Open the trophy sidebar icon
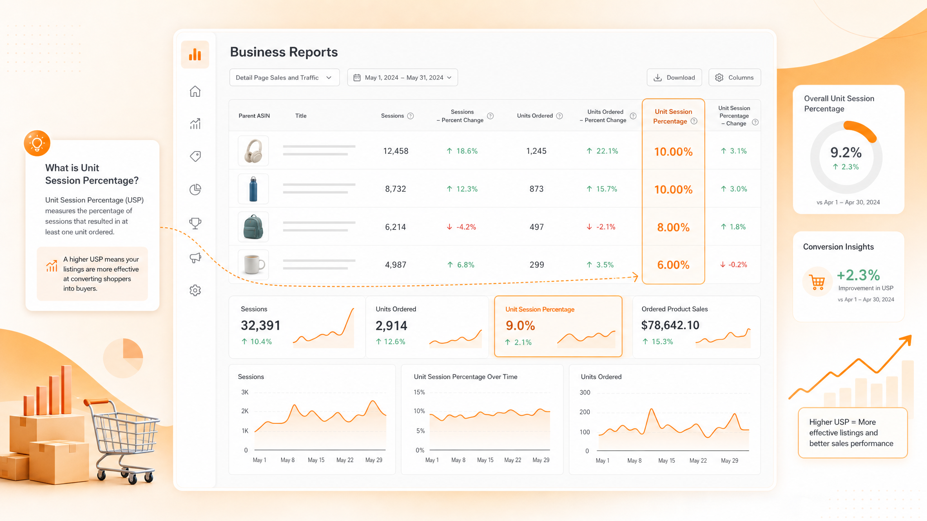The width and height of the screenshot is (927, 521). click(x=195, y=223)
